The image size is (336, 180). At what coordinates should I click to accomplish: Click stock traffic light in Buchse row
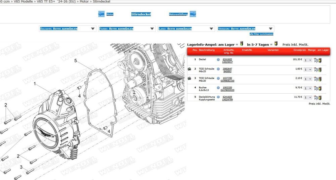click(320, 88)
